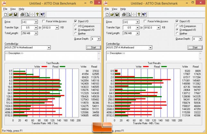This screenshot has width=207, height=134.
Task: Open File menu in left window
Action: tap(5, 9)
